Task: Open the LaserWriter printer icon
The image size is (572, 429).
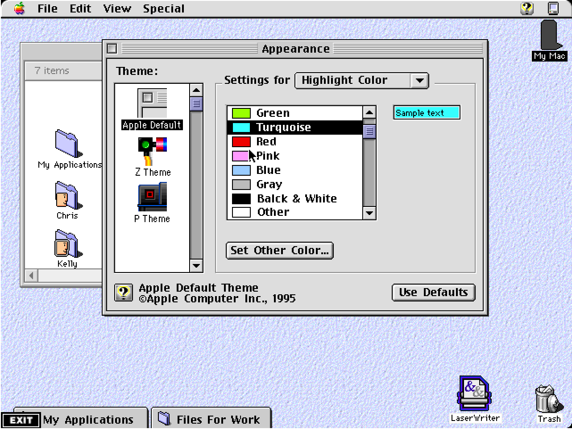Action: 474,394
